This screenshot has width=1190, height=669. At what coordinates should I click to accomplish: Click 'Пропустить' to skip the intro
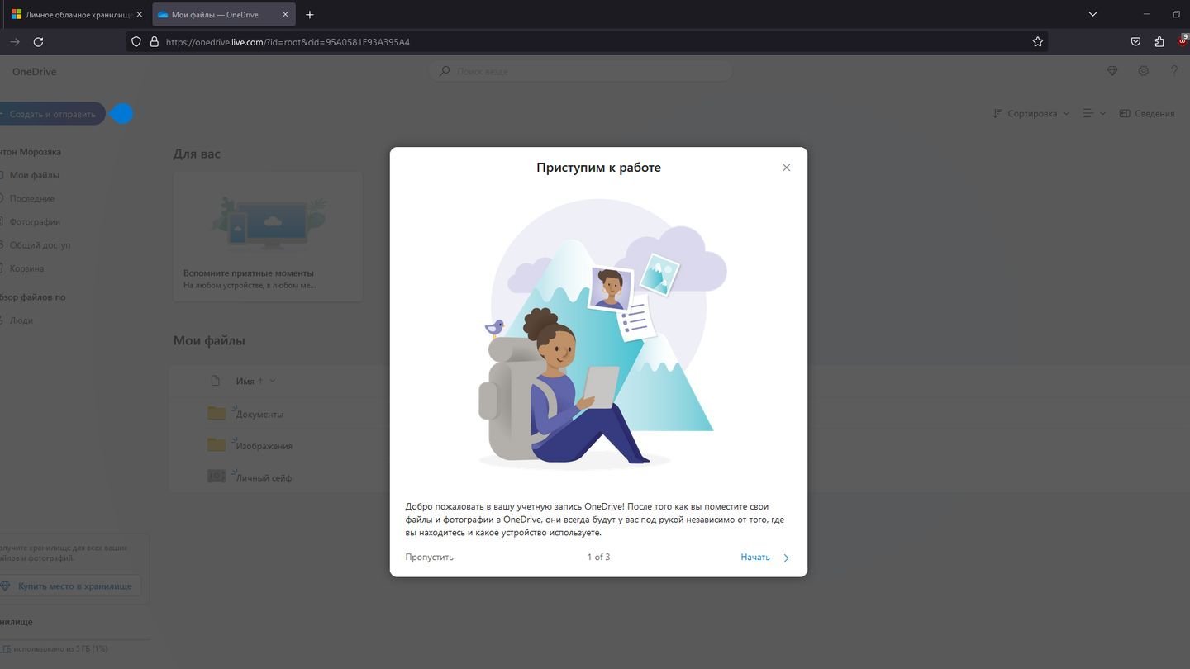click(429, 557)
